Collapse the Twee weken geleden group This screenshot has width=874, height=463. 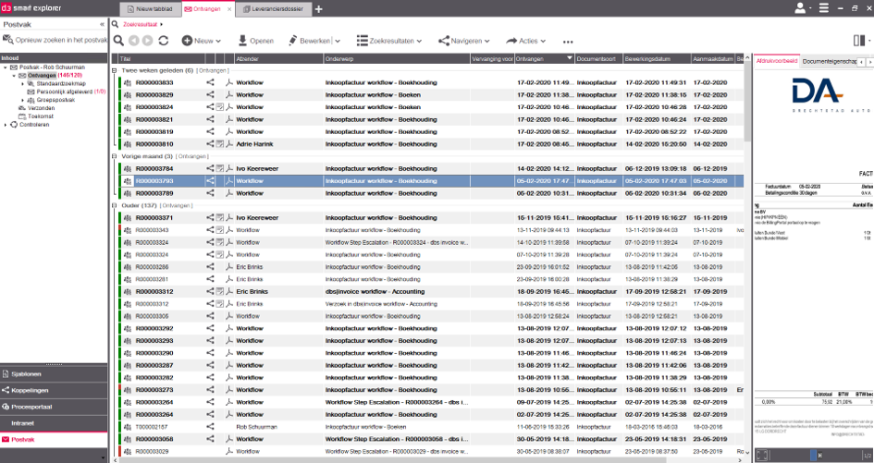(x=115, y=71)
